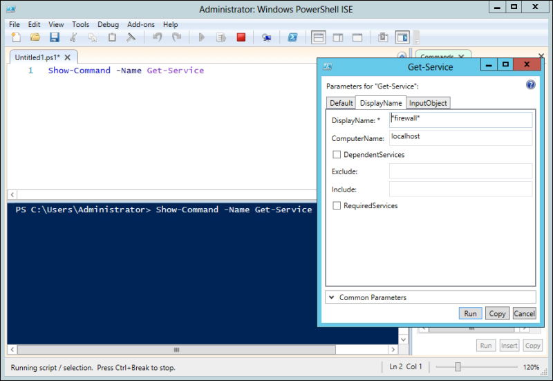Click script pane scrollbar left arrow
The height and width of the screenshot is (381, 553).
12,194
